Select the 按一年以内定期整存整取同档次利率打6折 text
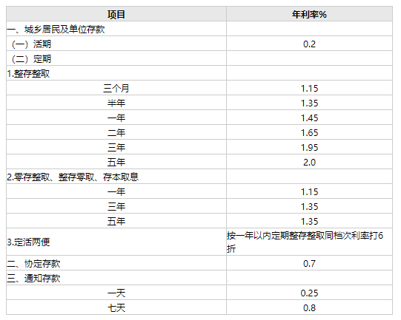This screenshot has width=401, height=320. [305, 242]
